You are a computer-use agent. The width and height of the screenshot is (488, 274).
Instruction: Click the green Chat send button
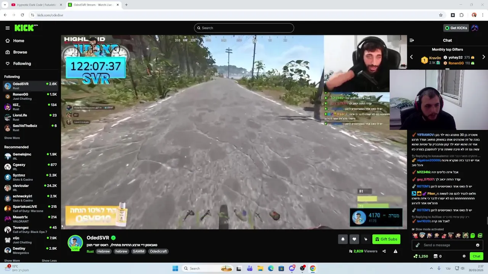pos(477,256)
